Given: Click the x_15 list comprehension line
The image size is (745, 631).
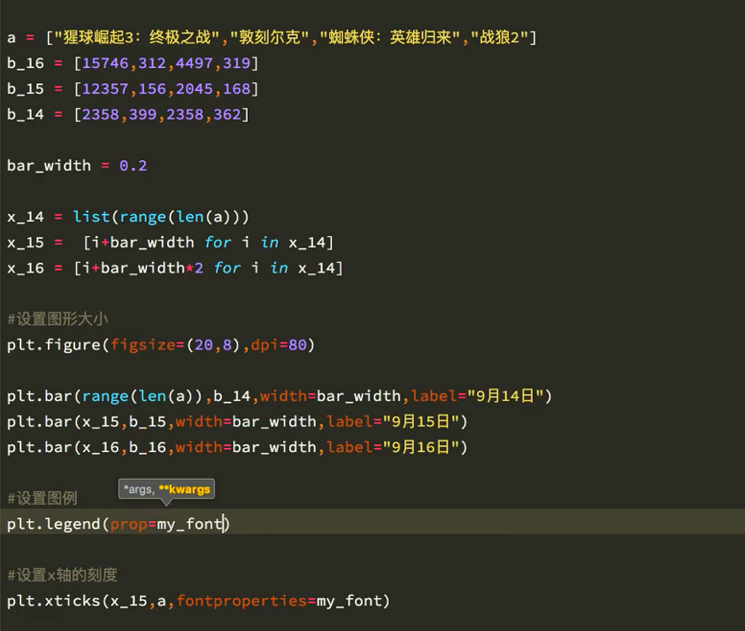Looking at the screenshot, I should click(x=170, y=242).
